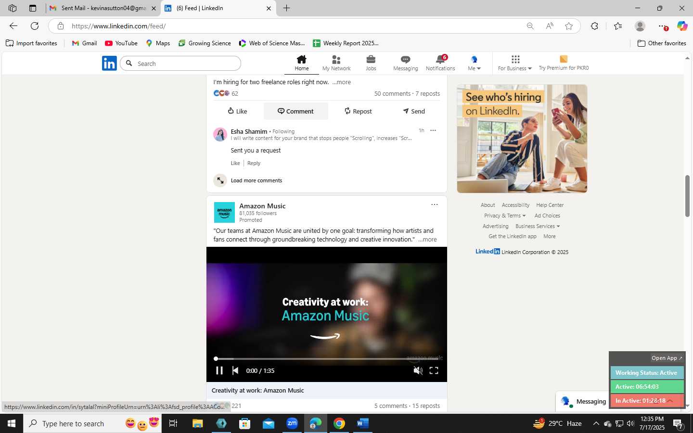Viewport: 693px width, 433px height.
Task: Switch to Sent Mail Gmail tab
Action: pos(103,8)
